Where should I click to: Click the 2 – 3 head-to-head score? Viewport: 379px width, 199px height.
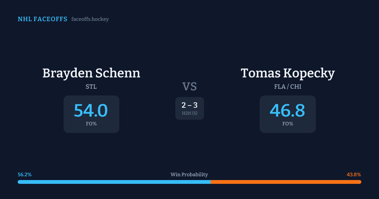click(189, 106)
